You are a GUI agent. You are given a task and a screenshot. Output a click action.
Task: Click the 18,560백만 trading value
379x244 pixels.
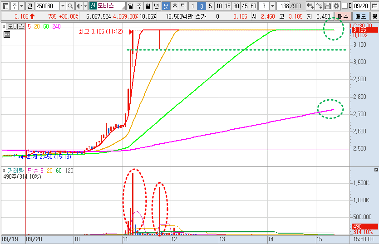[x=179, y=16]
